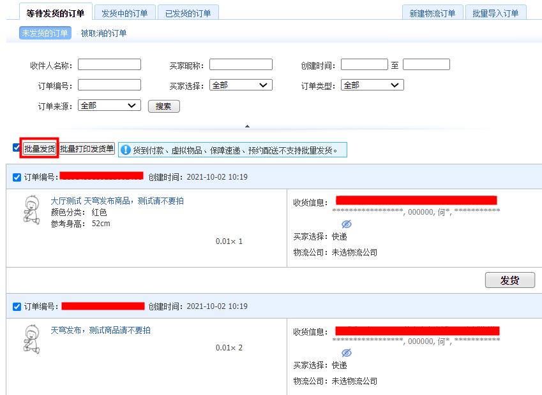
Task: Click the 搜索 button
Action: coord(163,106)
